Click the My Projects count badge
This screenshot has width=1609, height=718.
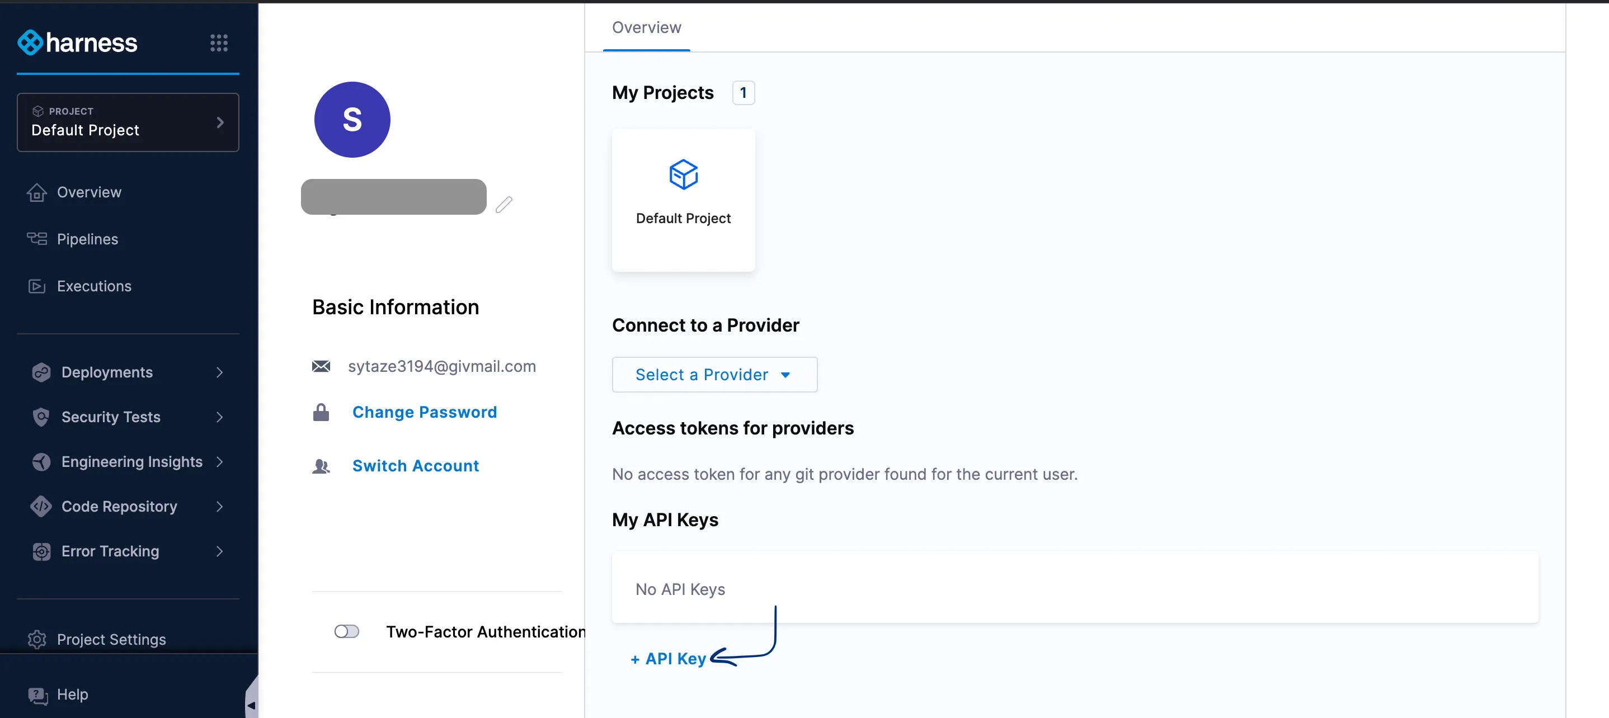pyautogui.click(x=744, y=92)
